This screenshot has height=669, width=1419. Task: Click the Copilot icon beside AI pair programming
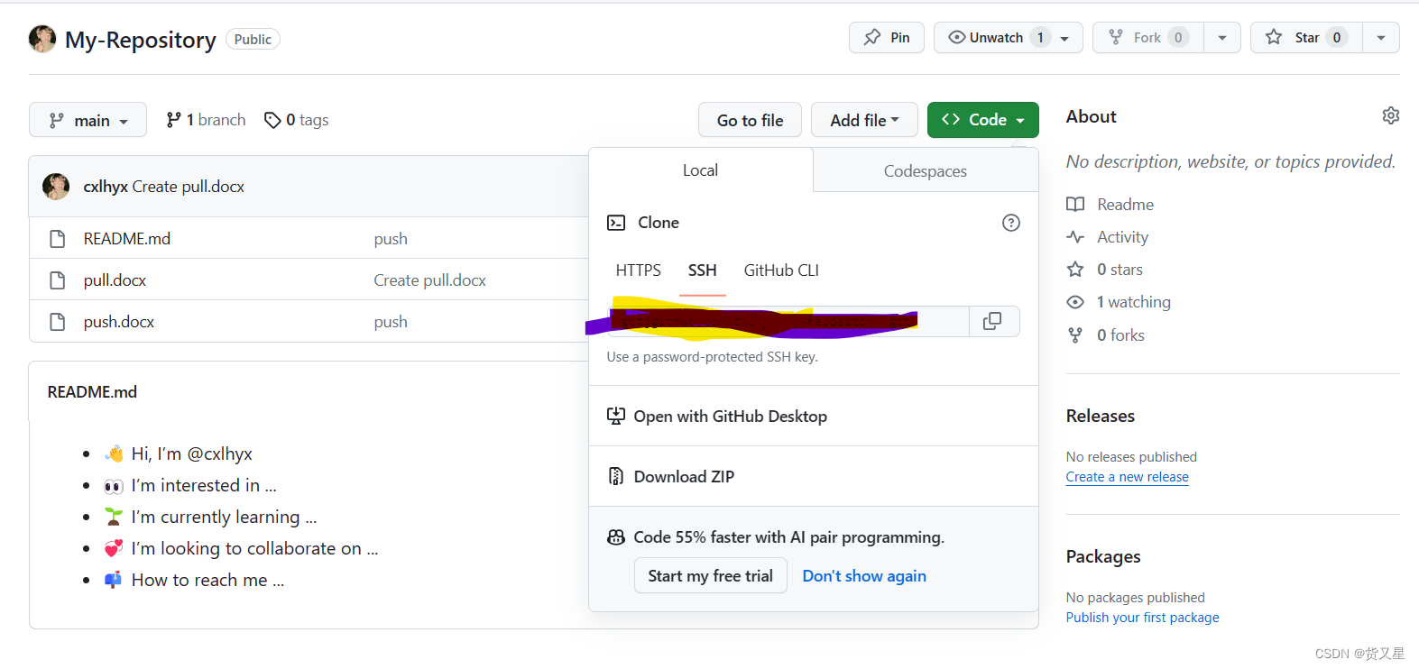pos(616,537)
